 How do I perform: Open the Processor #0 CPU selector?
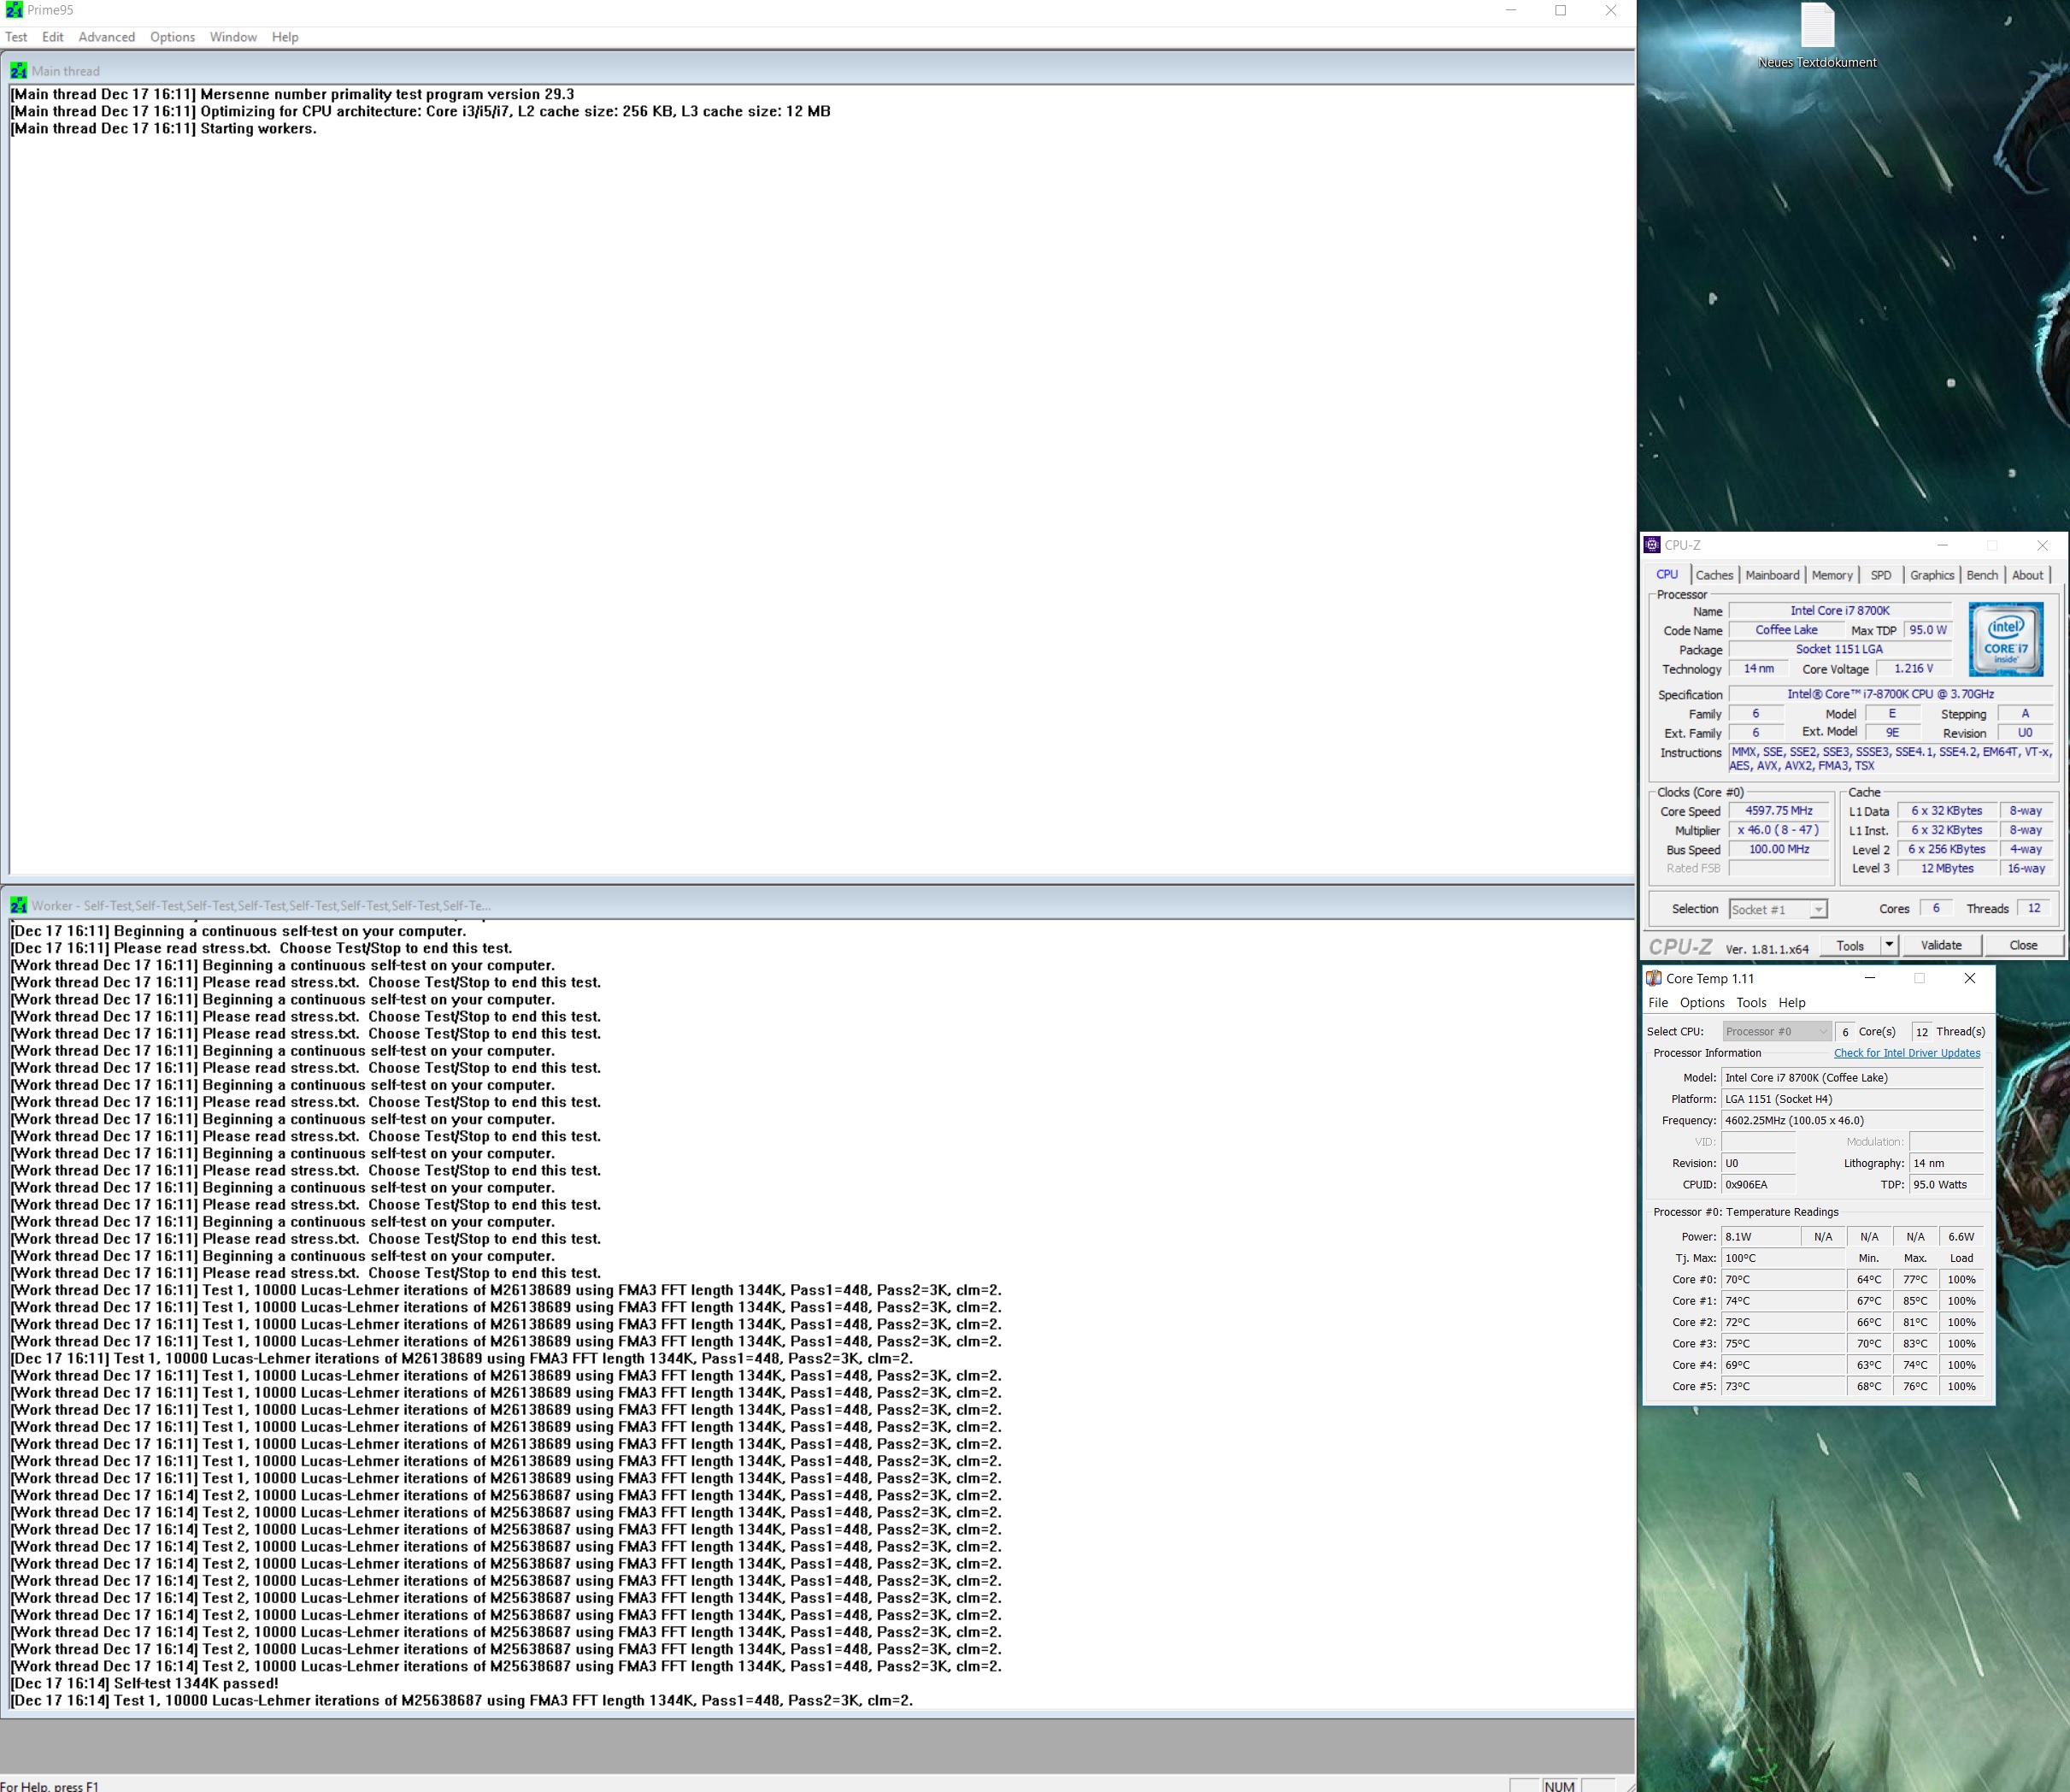pyautogui.click(x=1776, y=1032)
